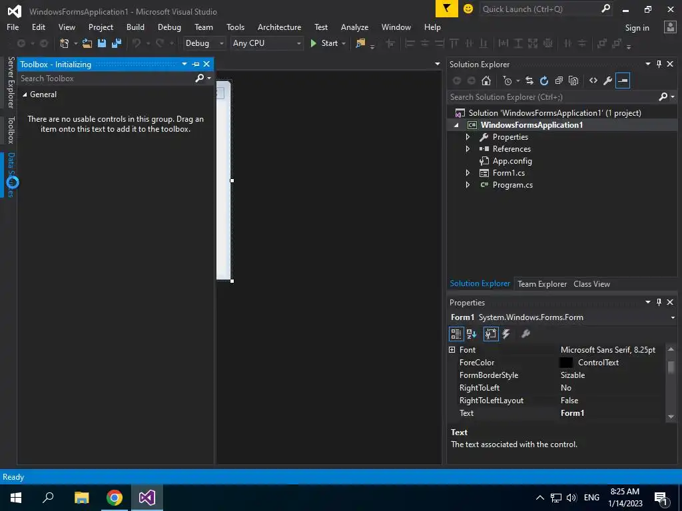Expand the Form1.cs node
This screenshot has height=511, width=682.
[468, 173]
